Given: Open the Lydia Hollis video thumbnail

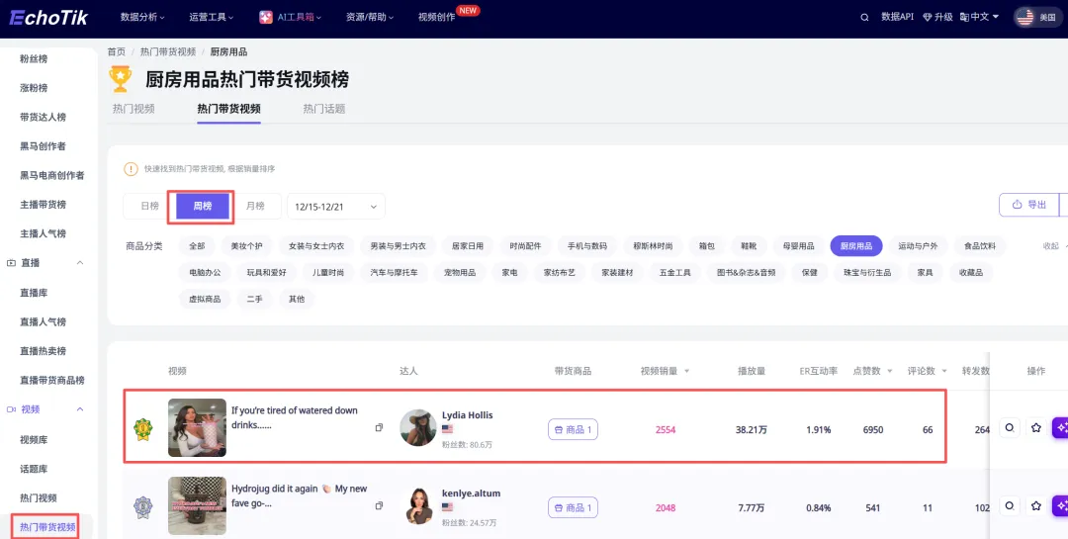Looking at the screenshot, I should click(x=197, y=427).
